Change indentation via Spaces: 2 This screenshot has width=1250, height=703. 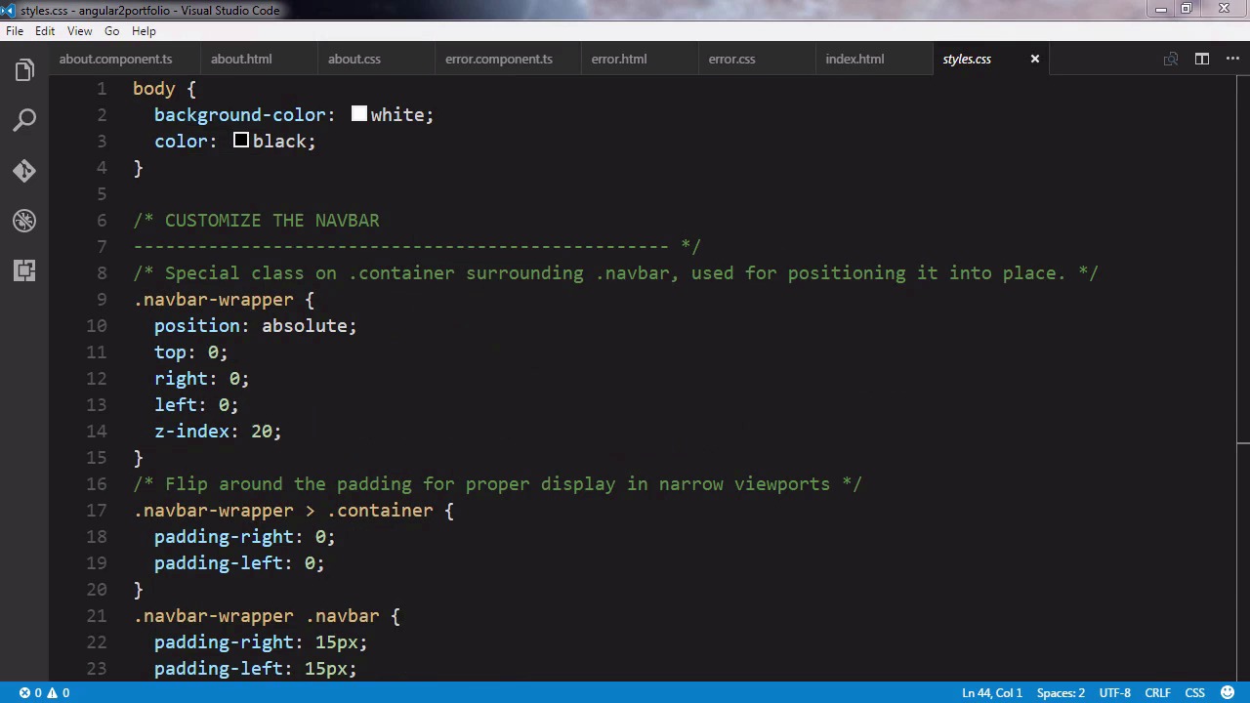(x=1061, y=693)
